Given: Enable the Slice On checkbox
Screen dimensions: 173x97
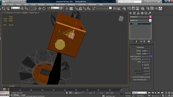Looking at the screenshot, I should [x=142, y=68].
